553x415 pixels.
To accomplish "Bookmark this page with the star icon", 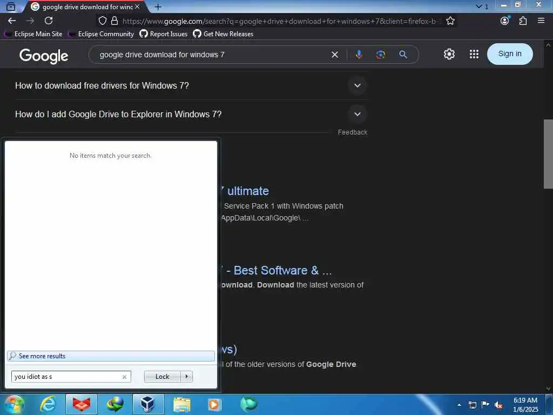I will coord(450,21).
